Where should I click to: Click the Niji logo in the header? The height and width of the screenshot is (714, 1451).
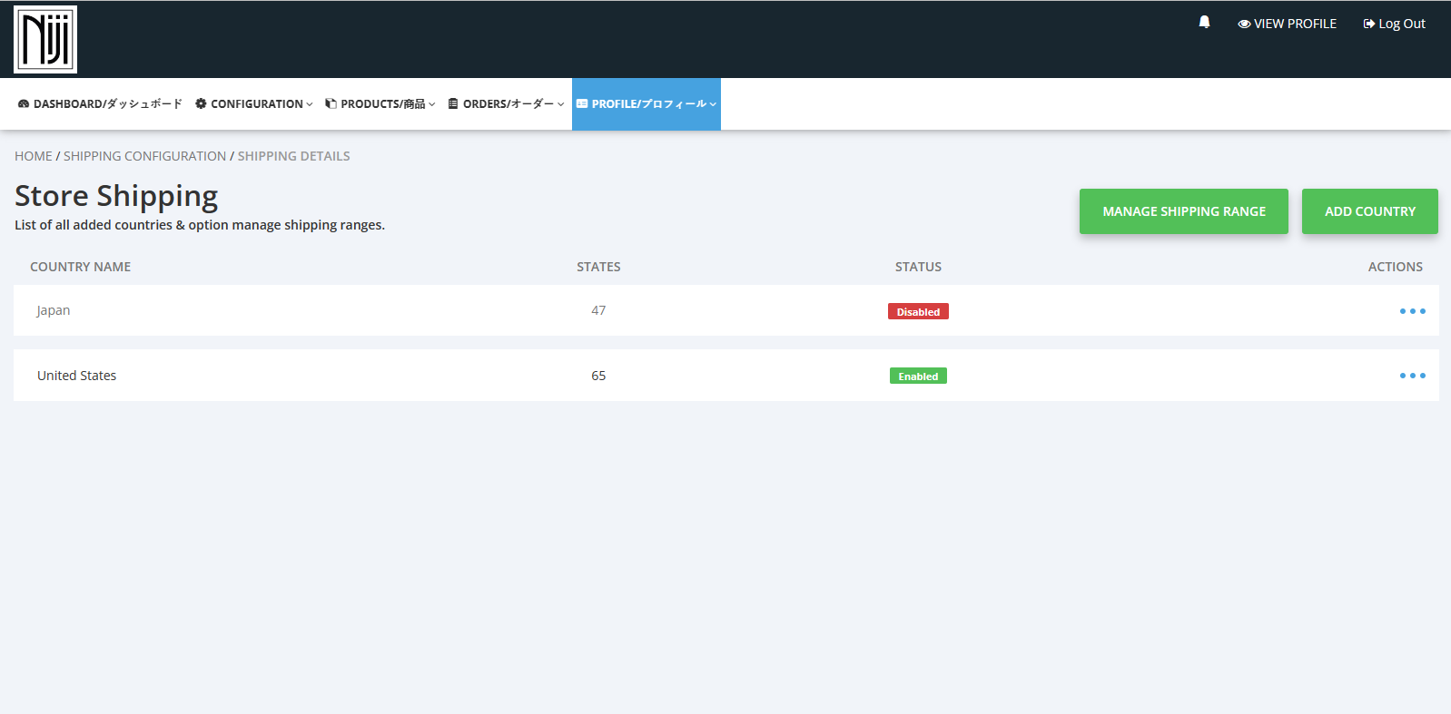pos(45,40)
